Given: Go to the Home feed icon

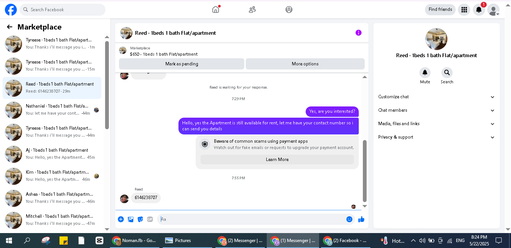Looking at the screenshot, I should point(216,9).
